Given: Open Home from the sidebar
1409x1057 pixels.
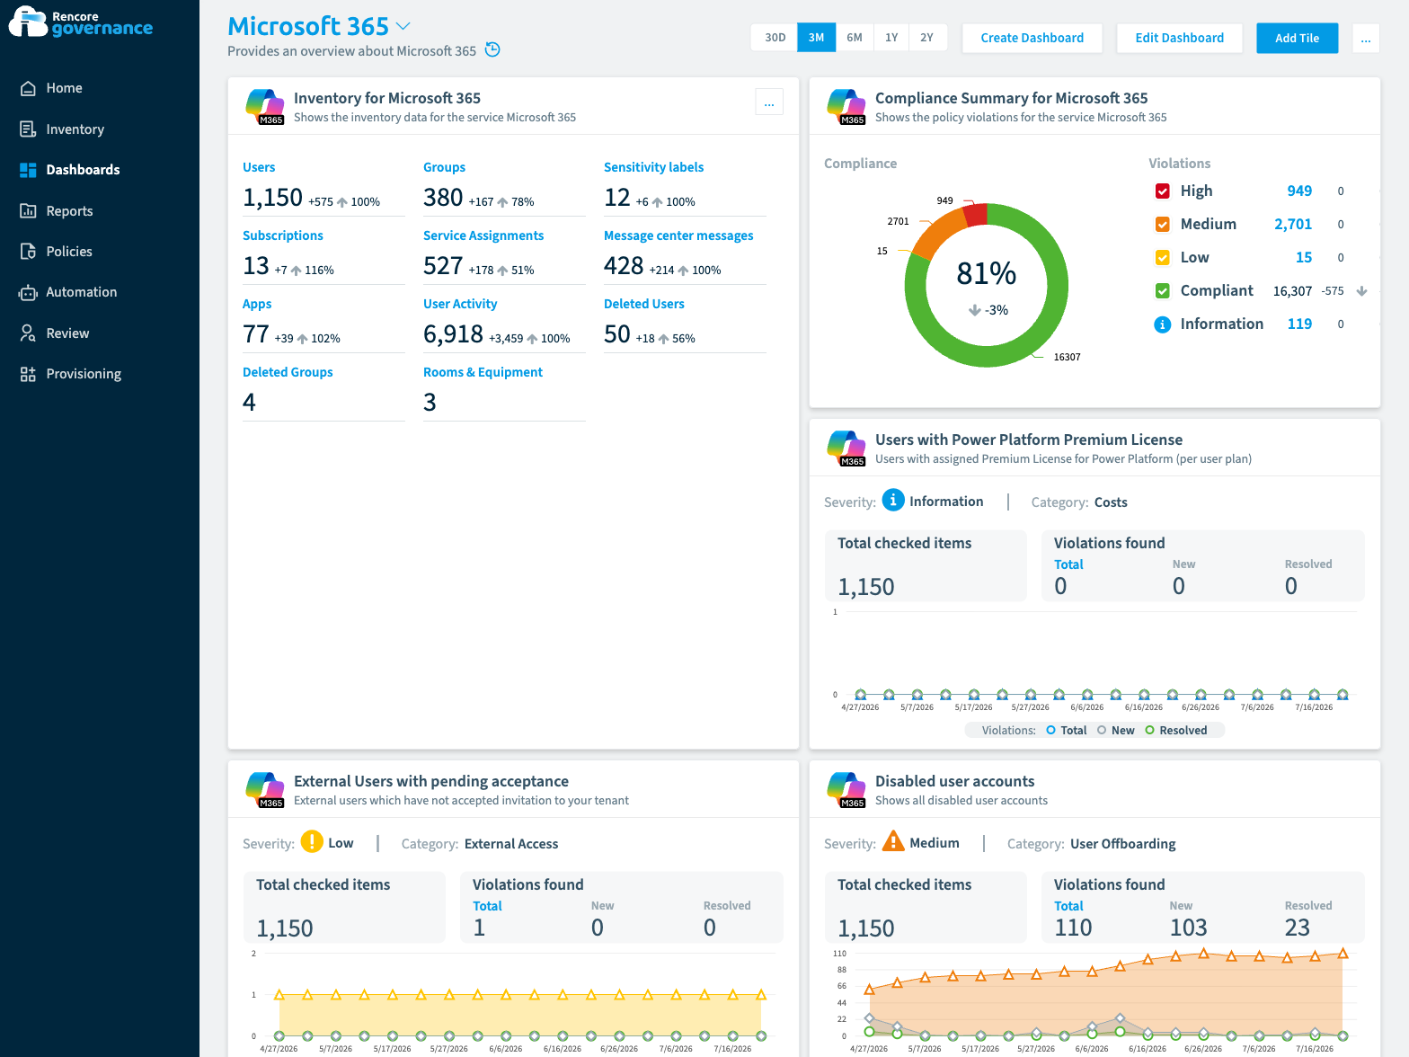Looking at the screenshot, I should tap(64, 88).
